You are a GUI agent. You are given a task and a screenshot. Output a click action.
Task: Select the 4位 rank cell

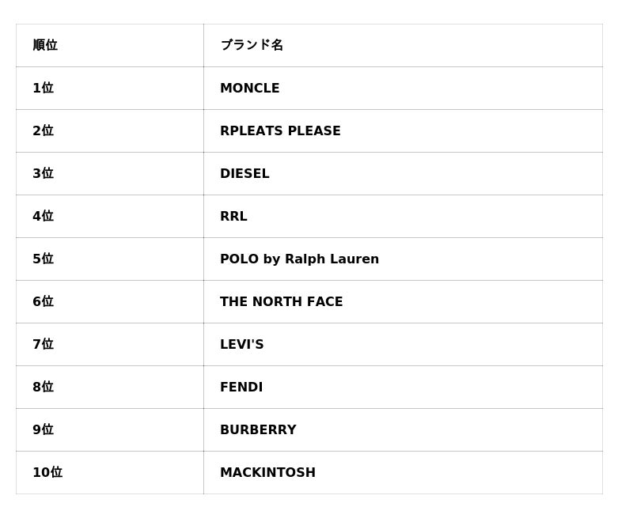43,217
